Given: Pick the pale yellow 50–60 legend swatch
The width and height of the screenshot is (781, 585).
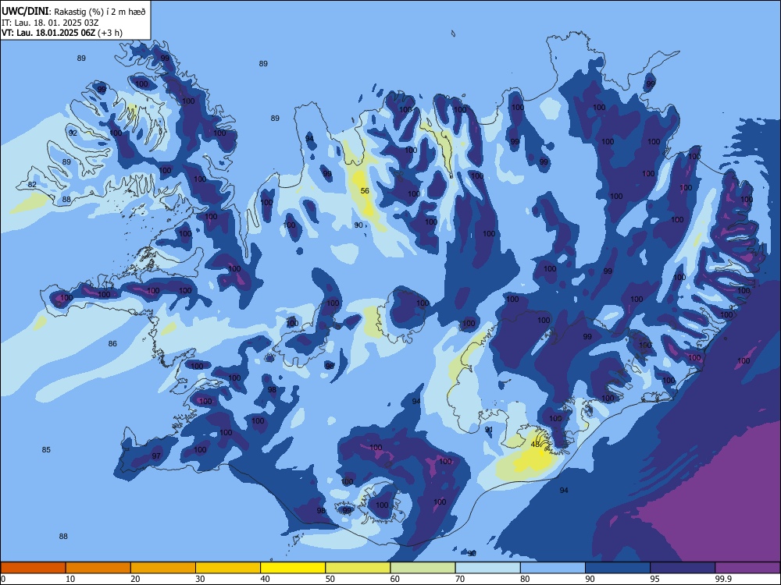Looking at the screenshot, I should 358,568.
